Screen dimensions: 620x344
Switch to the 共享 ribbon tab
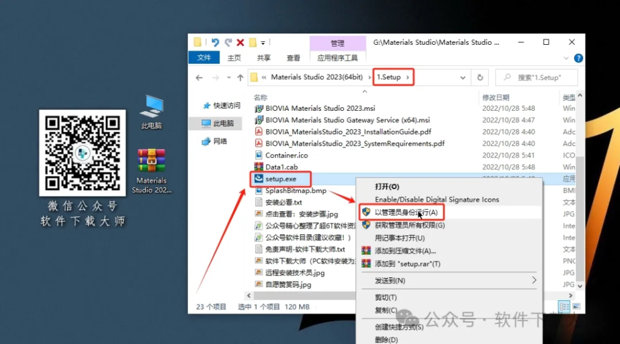tap(264, 58)
